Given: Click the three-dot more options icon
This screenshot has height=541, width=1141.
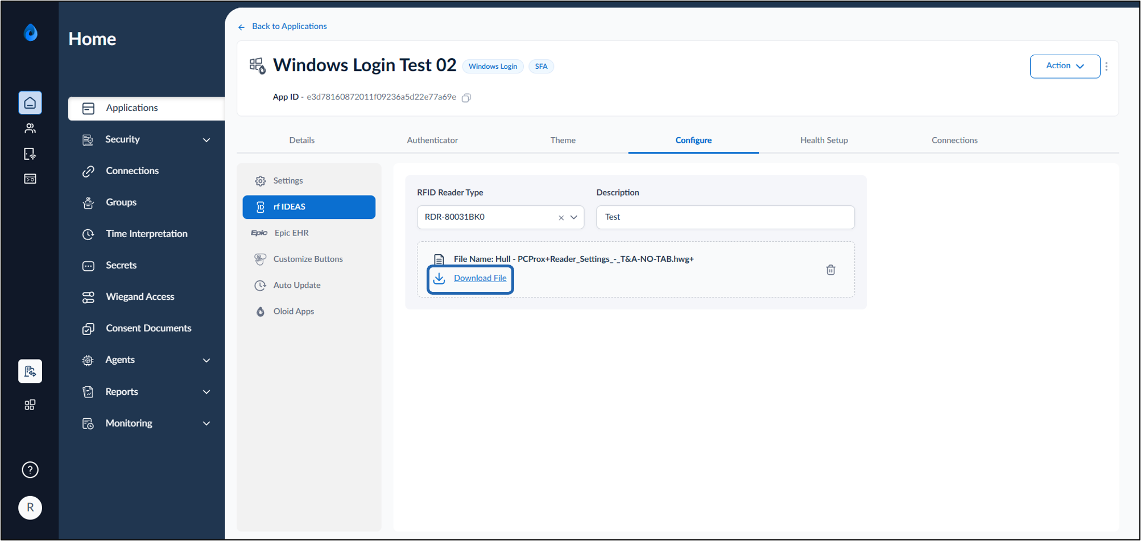Looking at the screenshot, I should pyautogui.click(x=1106, y=67).
